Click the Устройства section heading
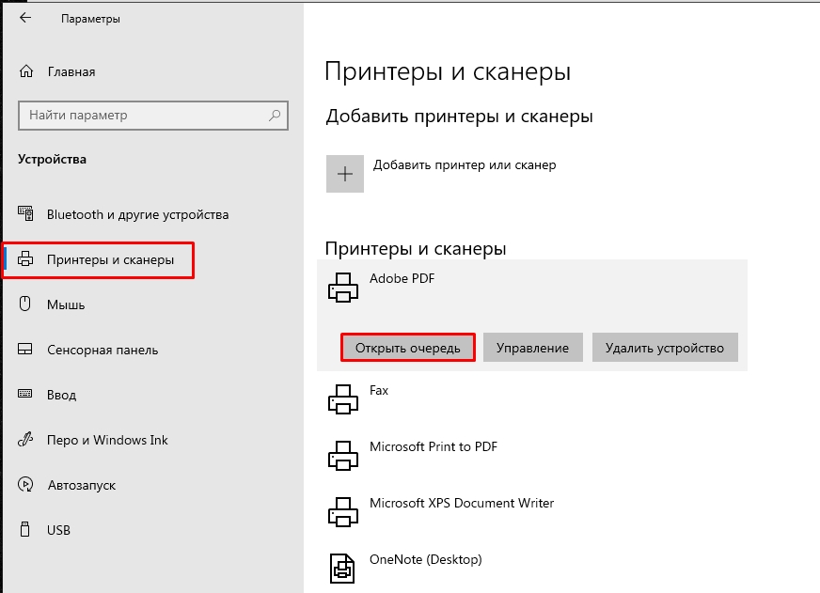Screen dimensions: 820x593 click(x=52, y=159)
